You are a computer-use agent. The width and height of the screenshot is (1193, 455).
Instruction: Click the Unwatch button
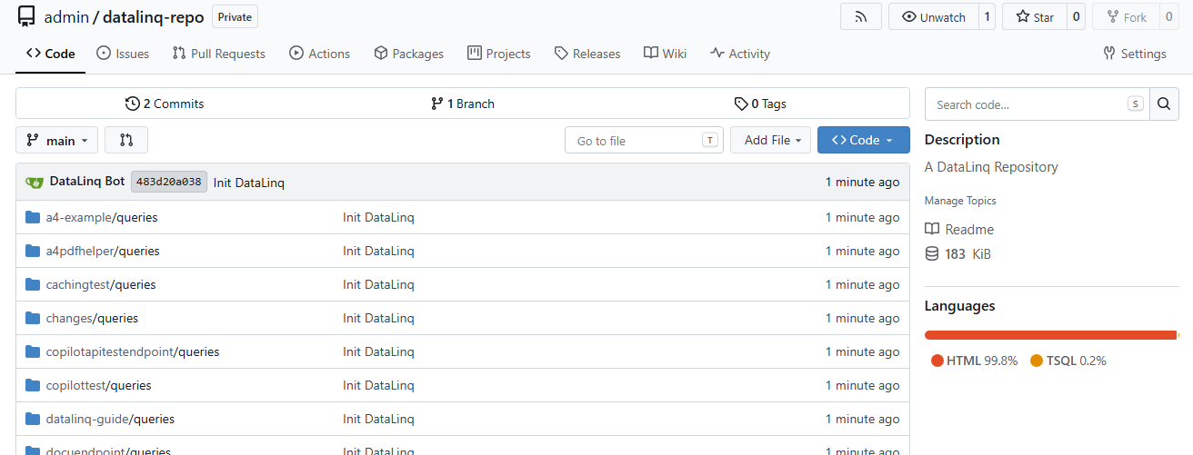coord(933,17)
